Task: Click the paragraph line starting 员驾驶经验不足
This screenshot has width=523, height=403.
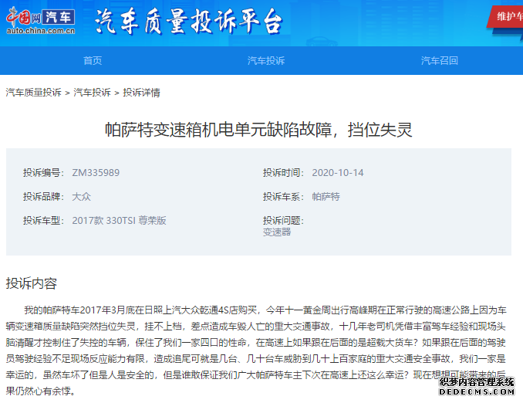Action: click(255, 358)
